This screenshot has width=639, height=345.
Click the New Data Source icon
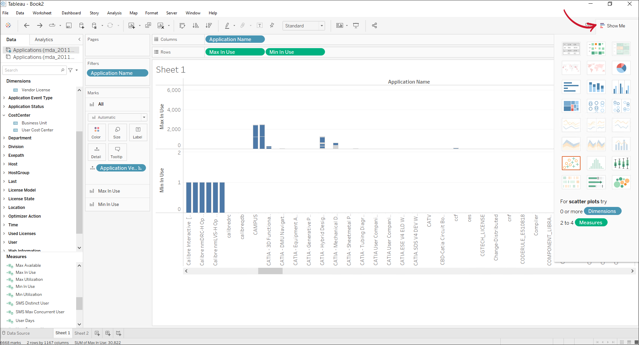[82, 25]
